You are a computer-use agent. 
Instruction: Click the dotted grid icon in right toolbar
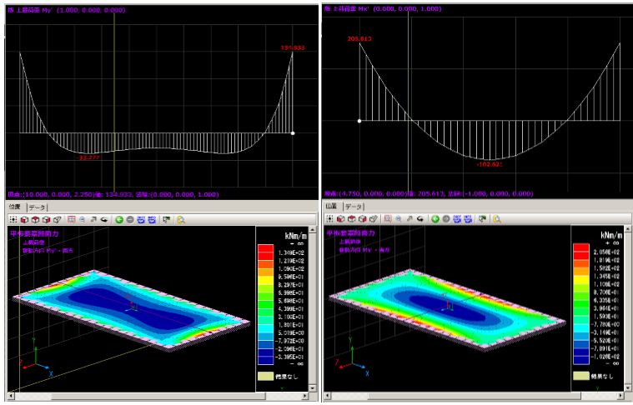(329, 219)
